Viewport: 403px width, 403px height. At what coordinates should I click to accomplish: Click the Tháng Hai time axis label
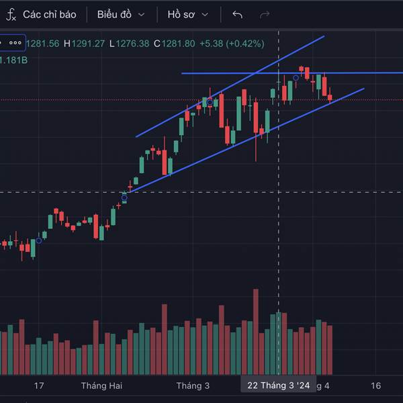101,386
